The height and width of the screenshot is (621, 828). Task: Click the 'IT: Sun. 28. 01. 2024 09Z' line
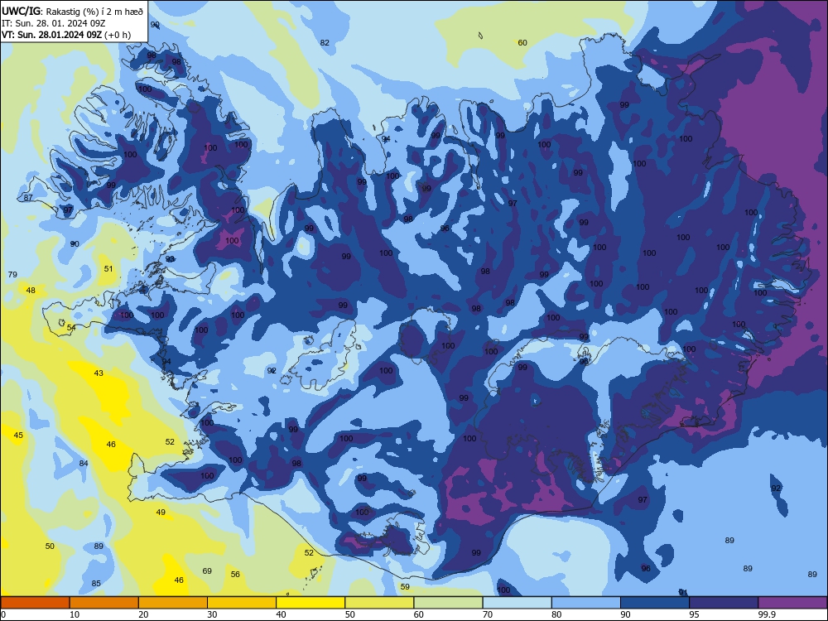coord(53,23)
